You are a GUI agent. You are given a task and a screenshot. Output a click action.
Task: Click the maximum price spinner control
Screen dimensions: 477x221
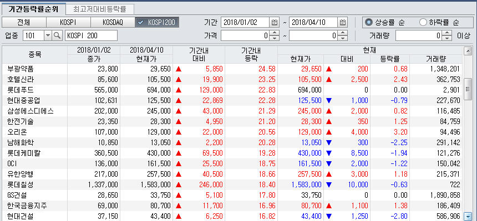point(343,35)
